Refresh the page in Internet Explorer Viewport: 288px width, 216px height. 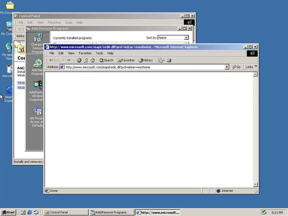click(85, 60)
